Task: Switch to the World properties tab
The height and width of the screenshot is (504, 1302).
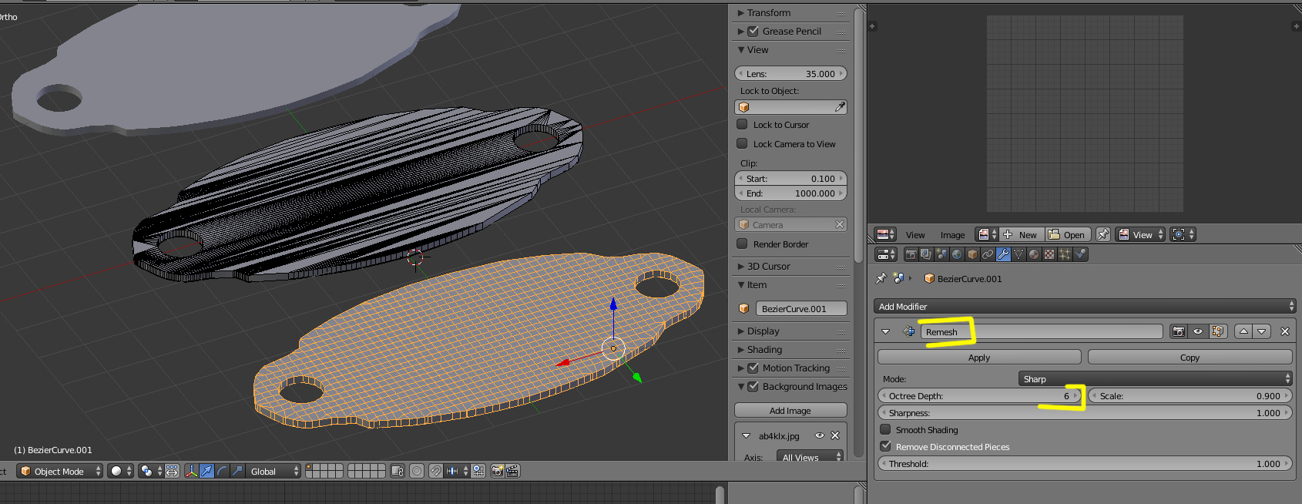Action: tap(957, 254)
